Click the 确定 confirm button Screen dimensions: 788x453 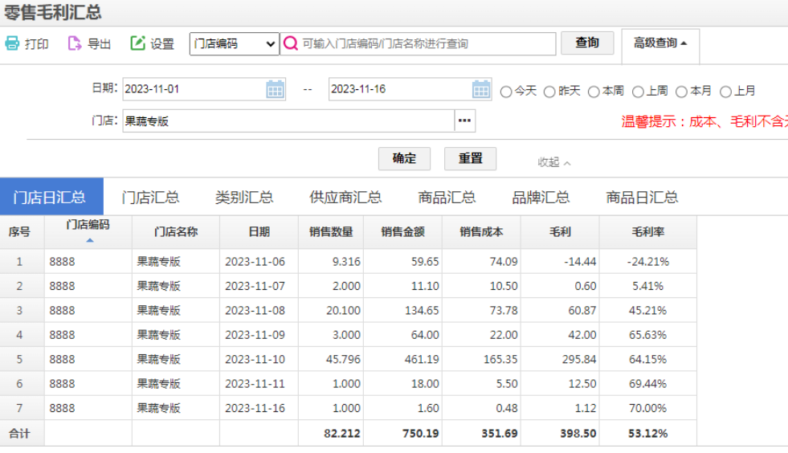click(404, 158)
